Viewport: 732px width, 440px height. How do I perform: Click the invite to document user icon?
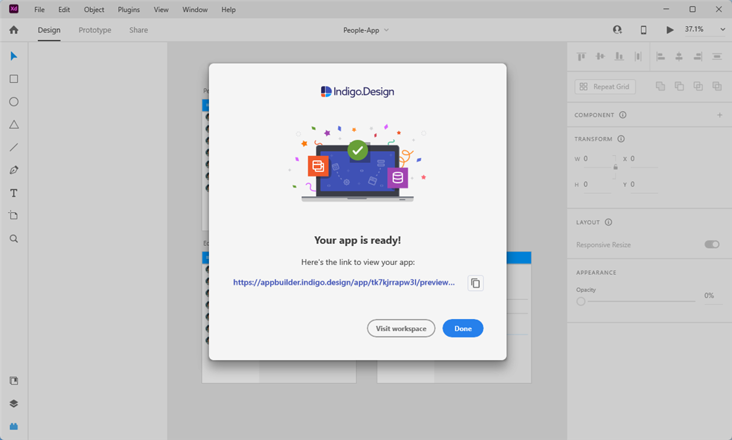pos(617,30)
